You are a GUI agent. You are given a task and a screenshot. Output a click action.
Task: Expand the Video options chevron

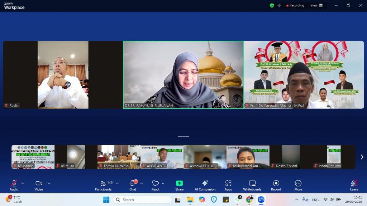click(x=49, y=183)
